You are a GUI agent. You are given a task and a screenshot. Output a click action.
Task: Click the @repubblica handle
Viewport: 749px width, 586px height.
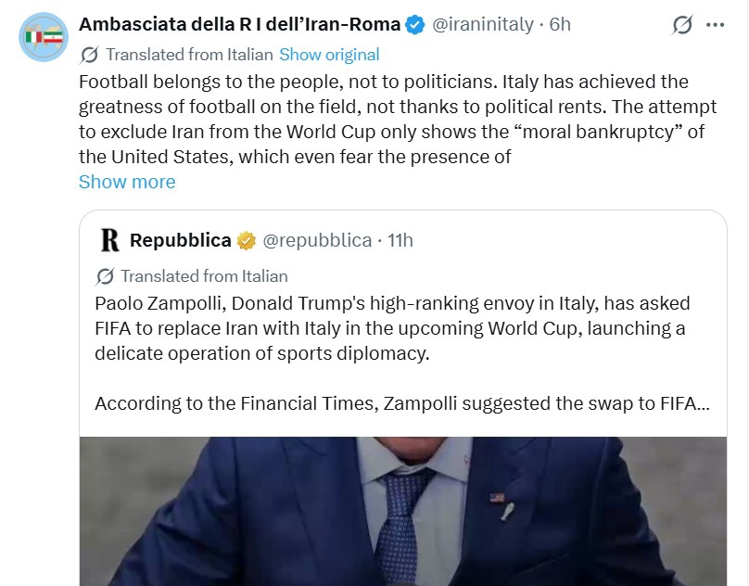[x=319, y=241]
